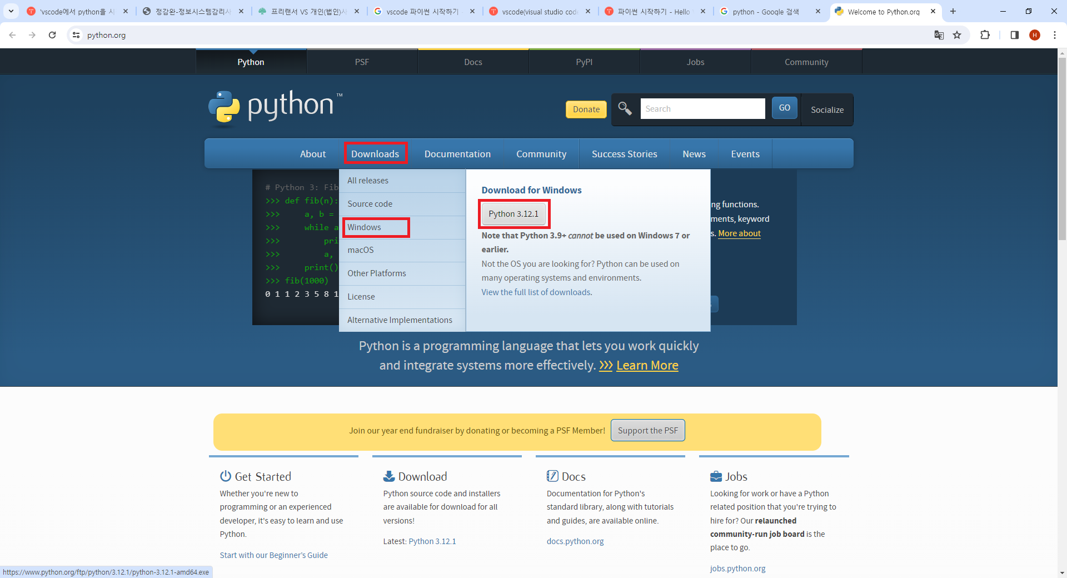Open the docs.python.org link
Viewport: 1067px width, 578px height.
coord(575,541)
